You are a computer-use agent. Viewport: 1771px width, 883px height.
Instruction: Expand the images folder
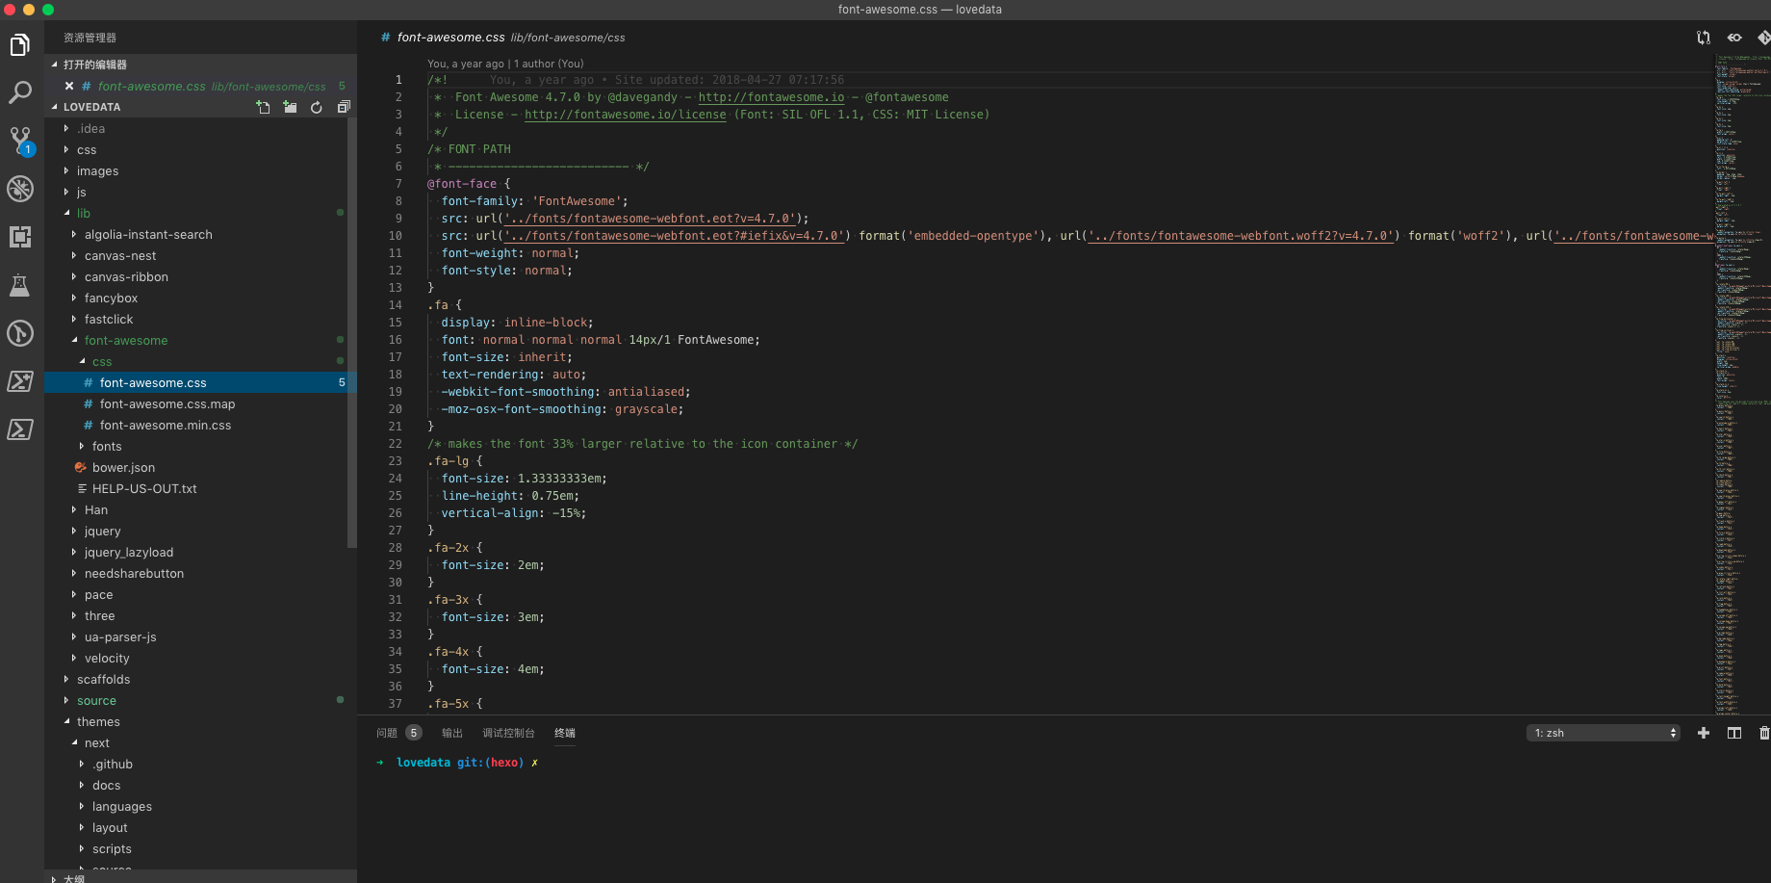click(x=200, y=170)
